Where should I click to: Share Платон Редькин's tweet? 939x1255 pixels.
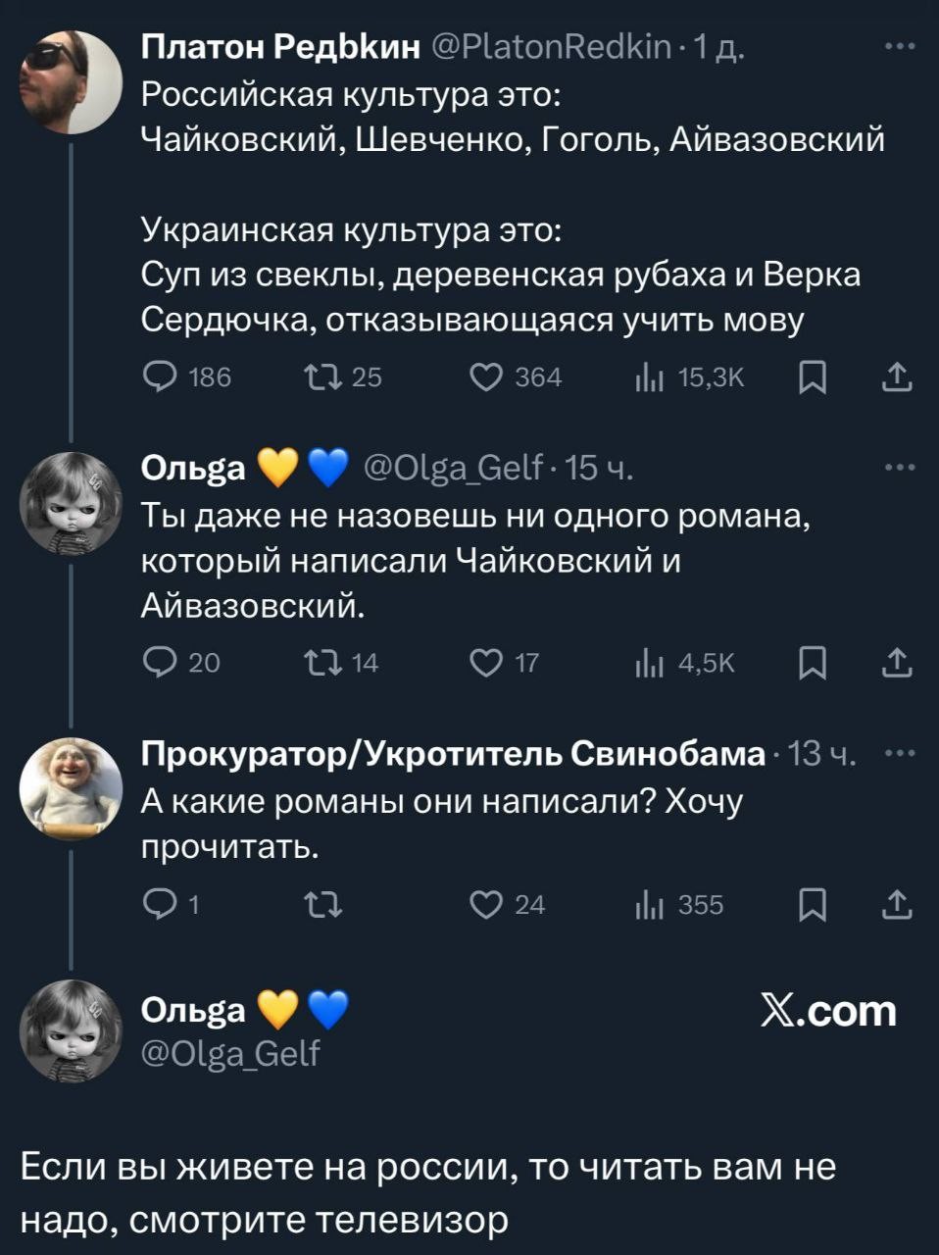(x=897, y=376)
